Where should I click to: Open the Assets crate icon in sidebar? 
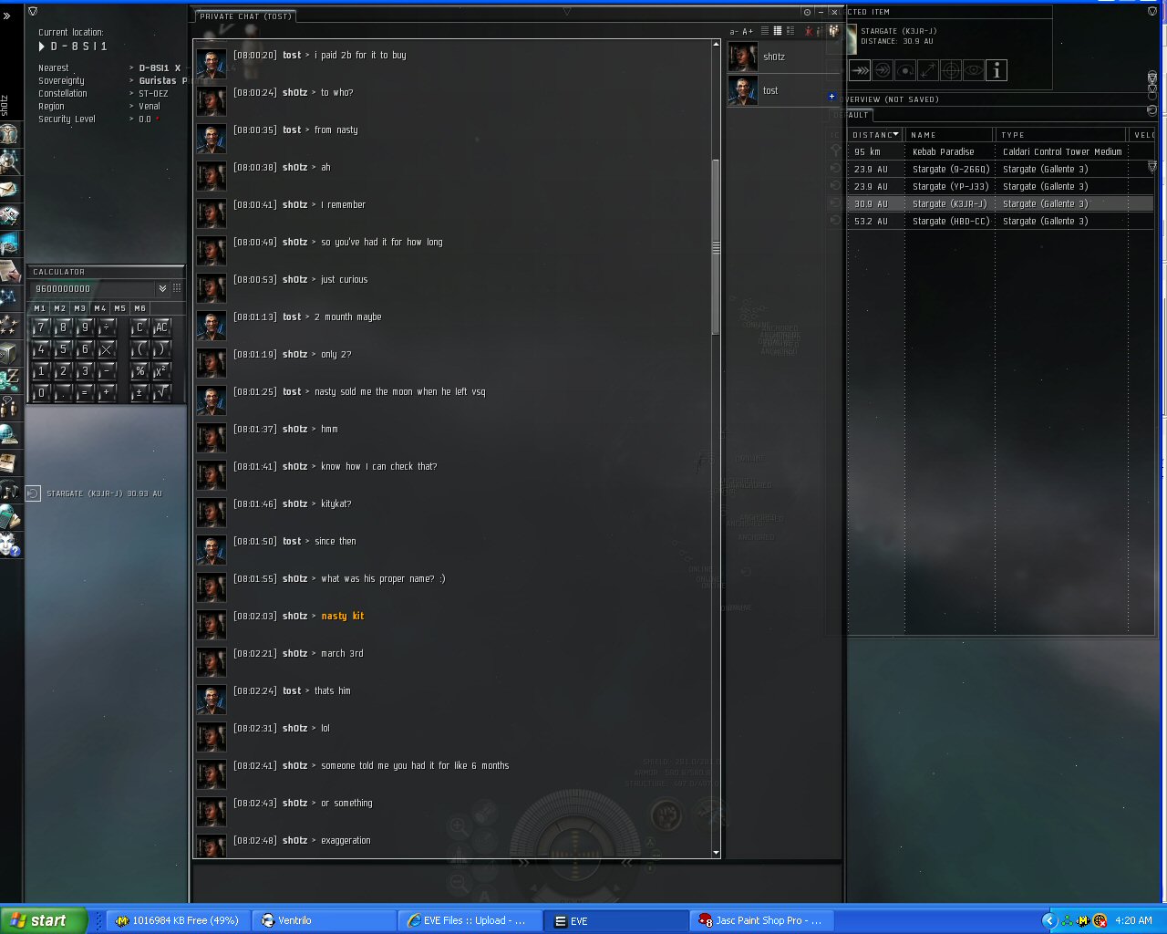[x=9, y=352]
